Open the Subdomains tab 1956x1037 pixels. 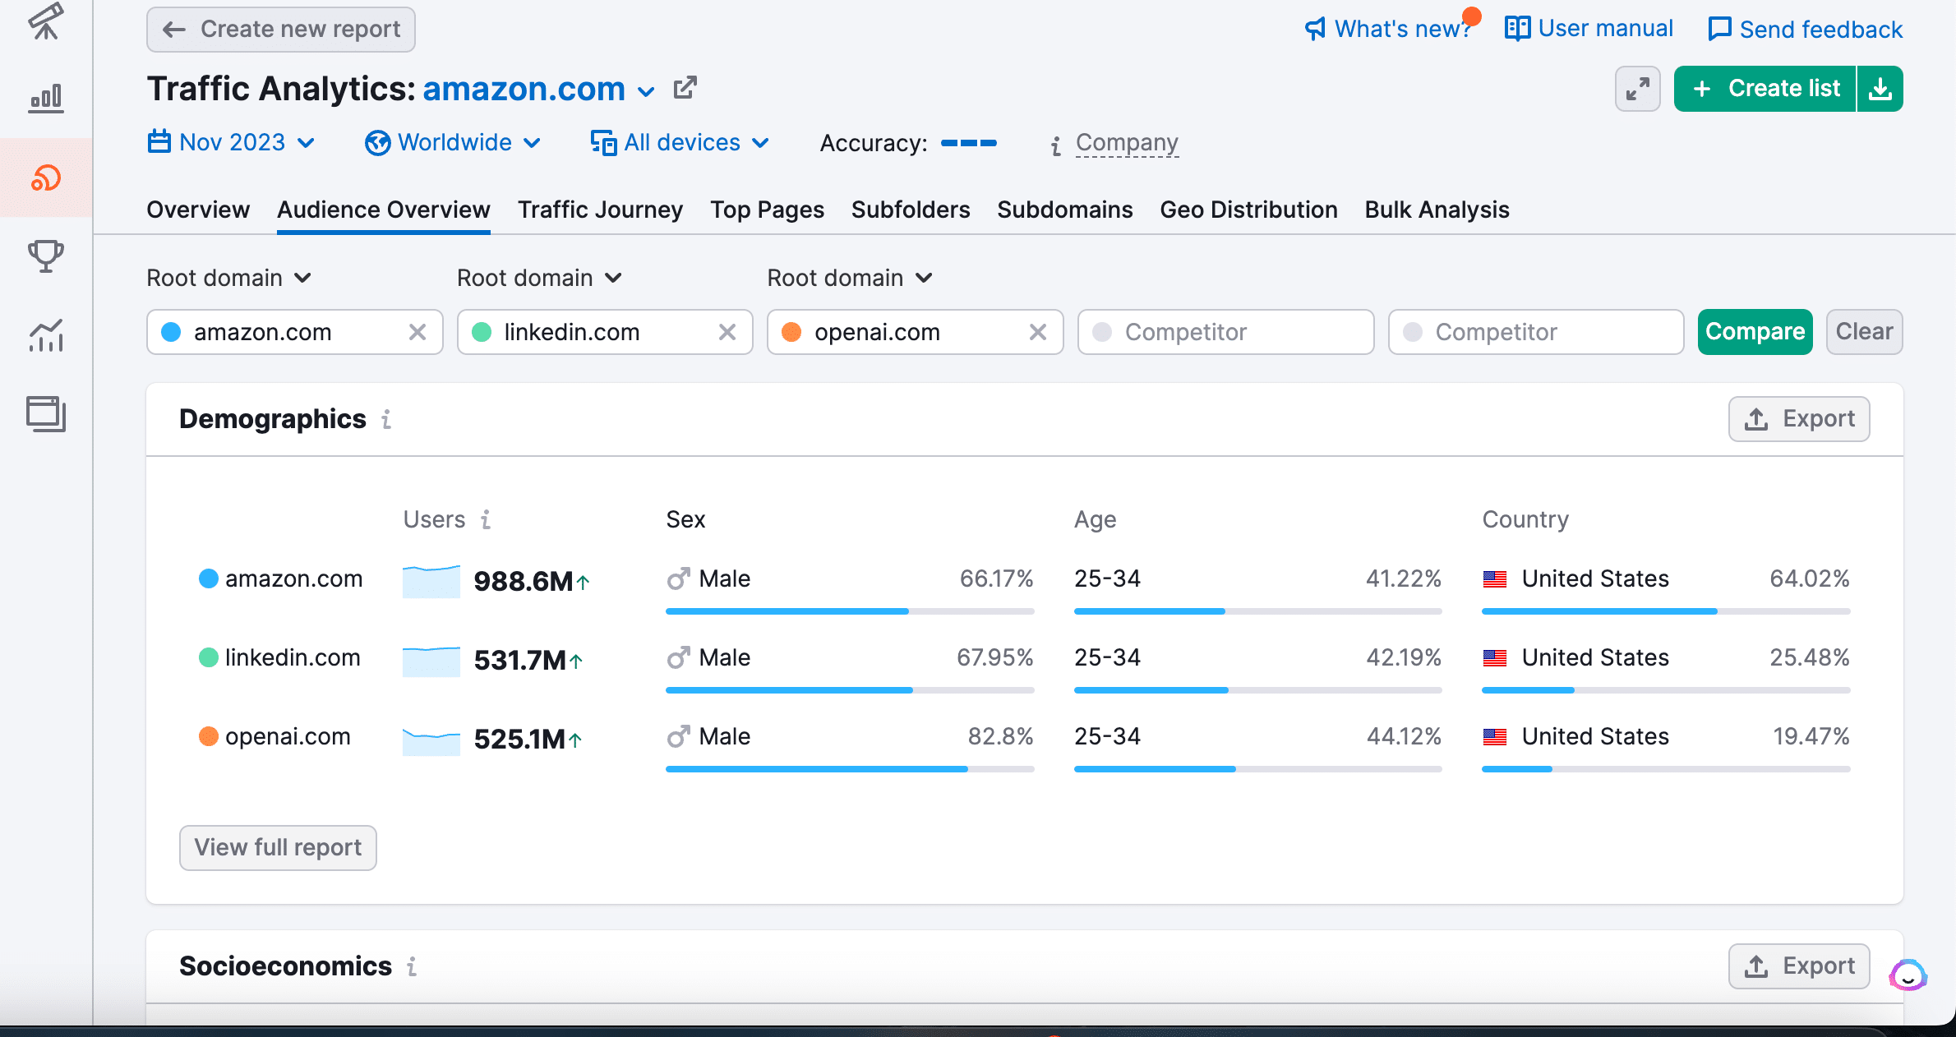click(x=1065, y=210)
